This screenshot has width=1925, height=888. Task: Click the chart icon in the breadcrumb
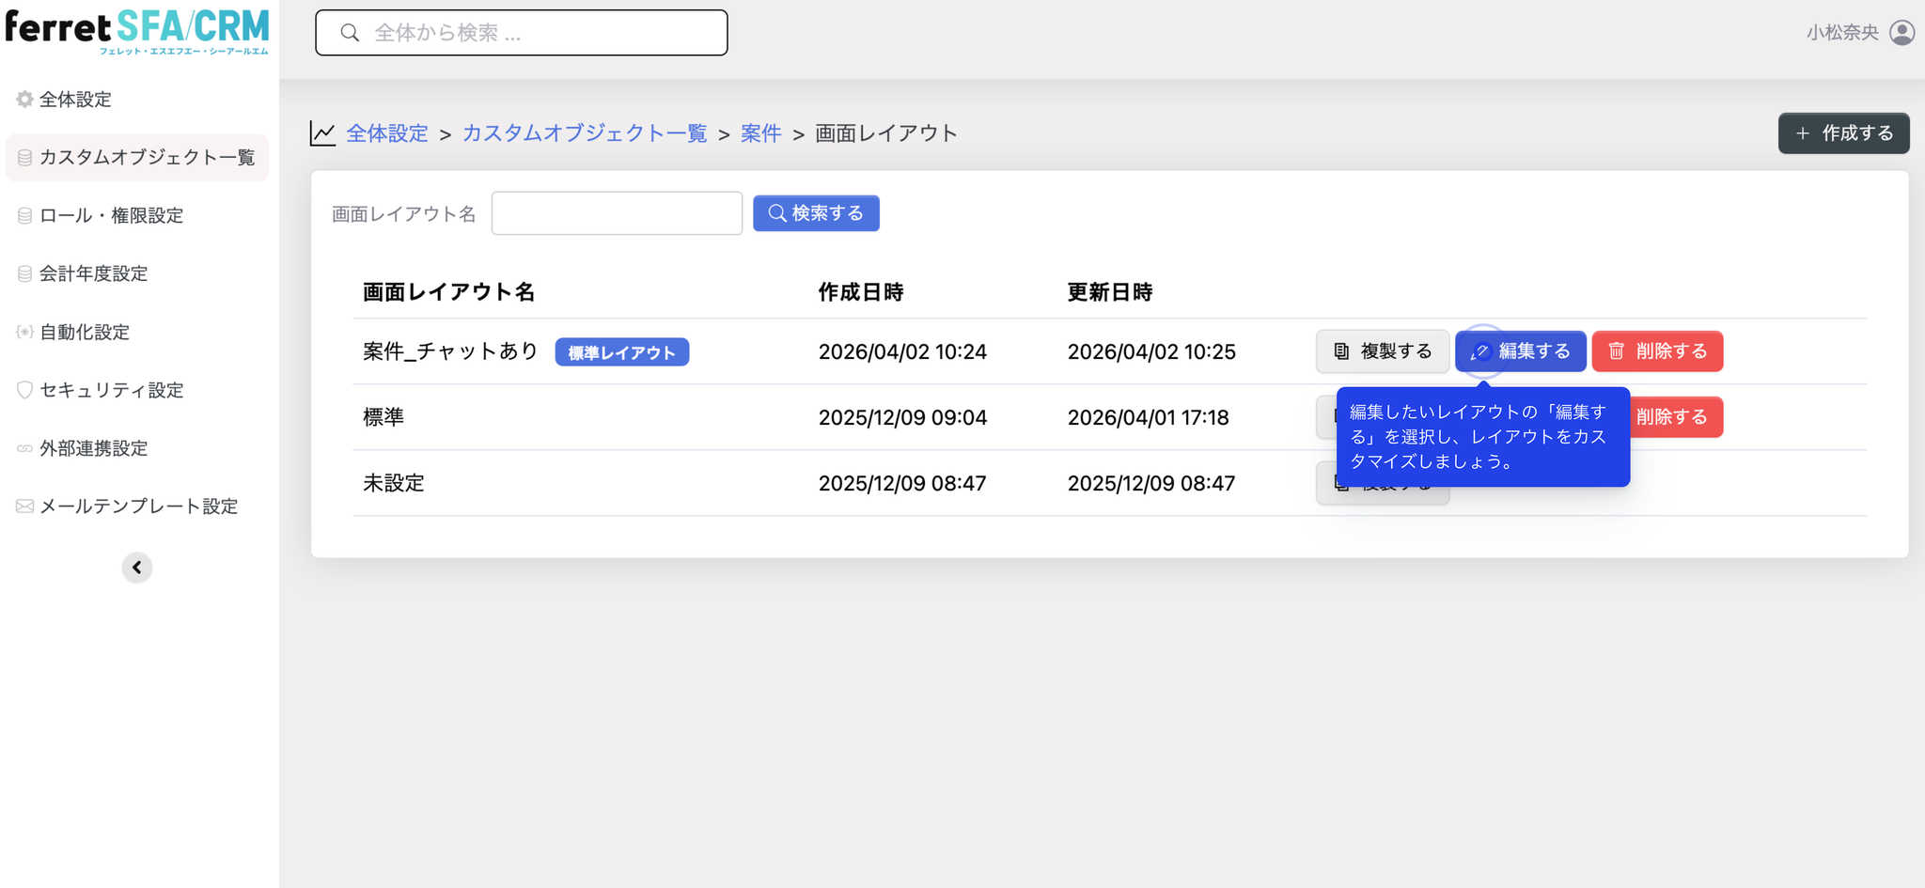(322, 133)
